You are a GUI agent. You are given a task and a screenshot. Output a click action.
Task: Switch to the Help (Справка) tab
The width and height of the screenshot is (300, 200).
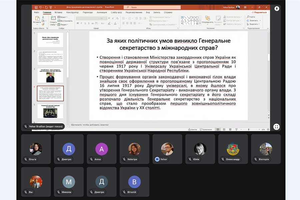[x=168, y=12]
